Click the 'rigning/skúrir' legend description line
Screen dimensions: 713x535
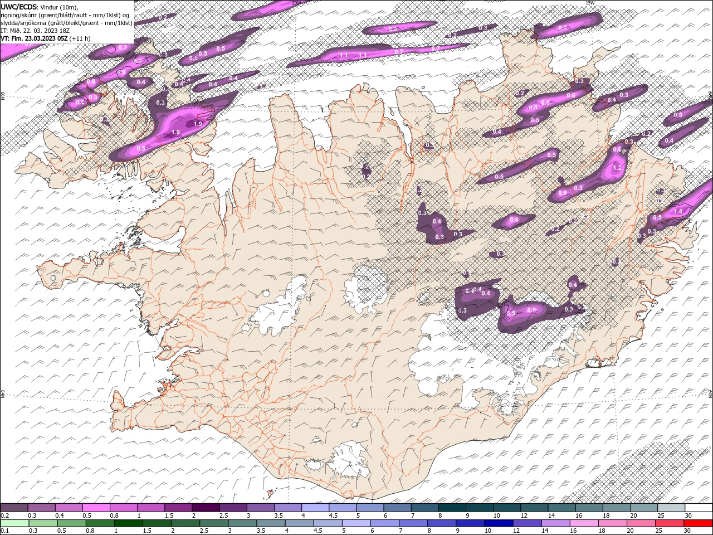click(65, 15)
